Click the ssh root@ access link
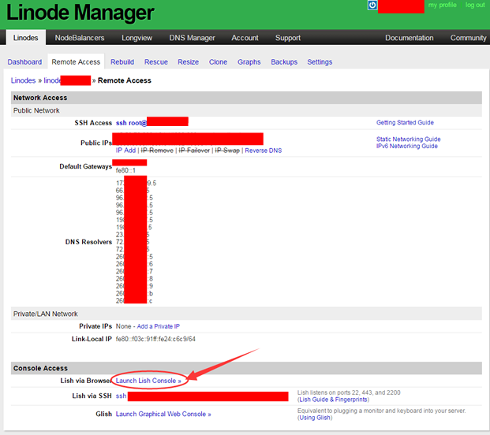 (131, 123)
